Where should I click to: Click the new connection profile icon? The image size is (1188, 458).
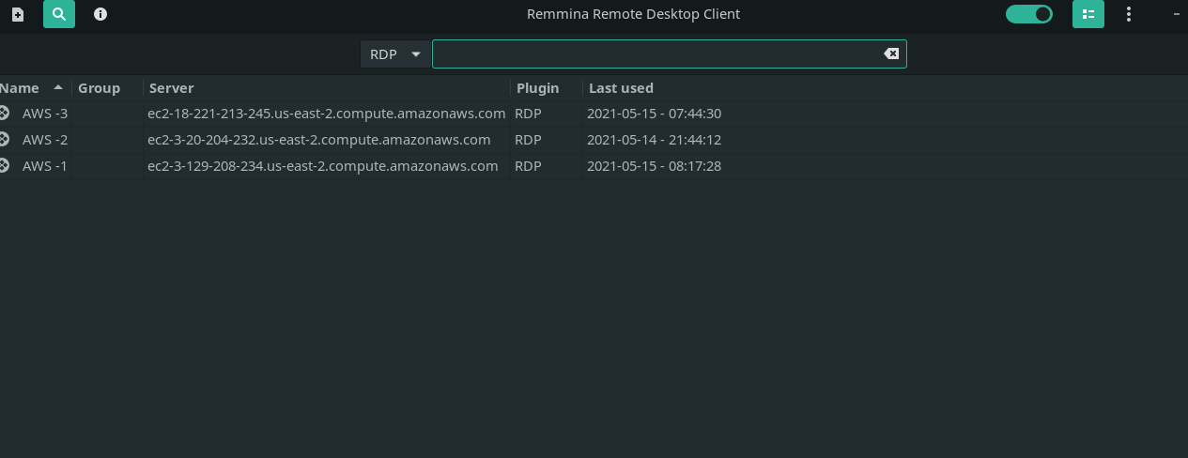(x=18, y=14)
